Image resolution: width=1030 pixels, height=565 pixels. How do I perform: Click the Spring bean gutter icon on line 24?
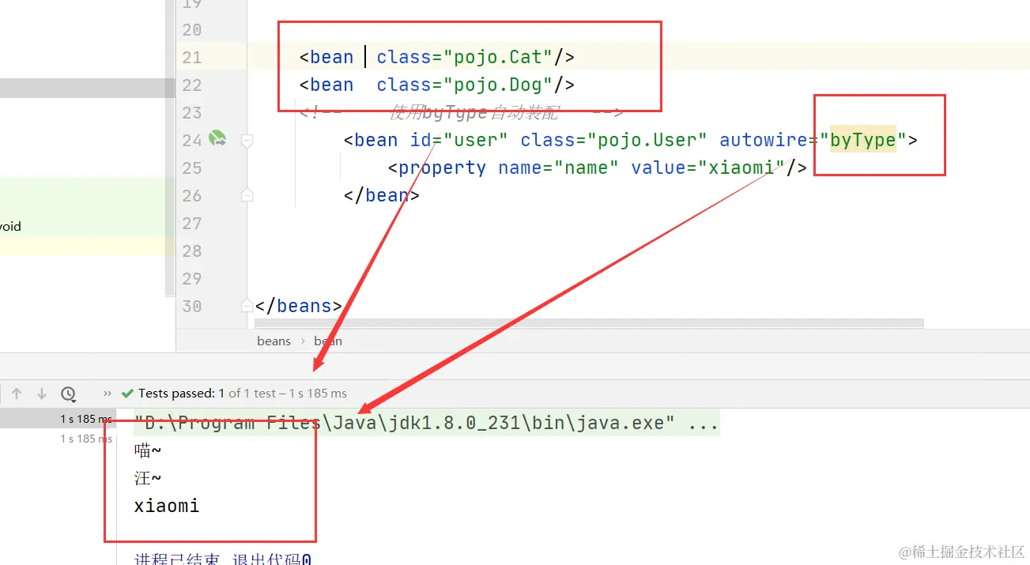tap(217, 139)
